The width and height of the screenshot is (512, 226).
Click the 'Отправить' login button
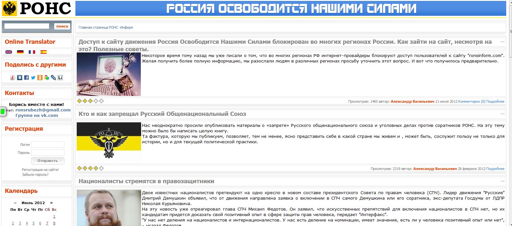tap(48, 161)
